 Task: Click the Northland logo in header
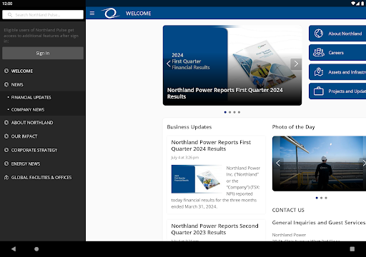[x=110, y=13]
